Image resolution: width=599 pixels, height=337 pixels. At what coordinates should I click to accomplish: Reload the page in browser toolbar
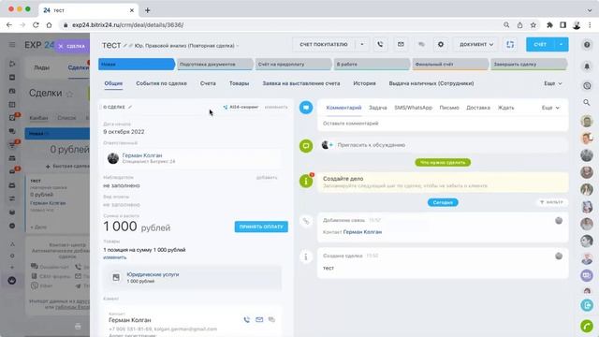pyautogui.click(x=36, y=25)
